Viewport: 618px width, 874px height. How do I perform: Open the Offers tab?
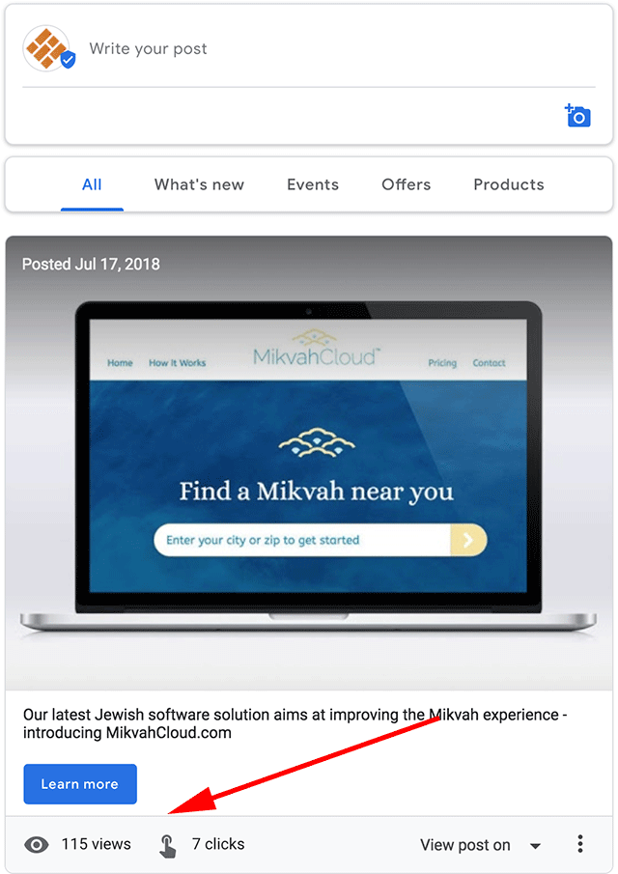(407, 184)
